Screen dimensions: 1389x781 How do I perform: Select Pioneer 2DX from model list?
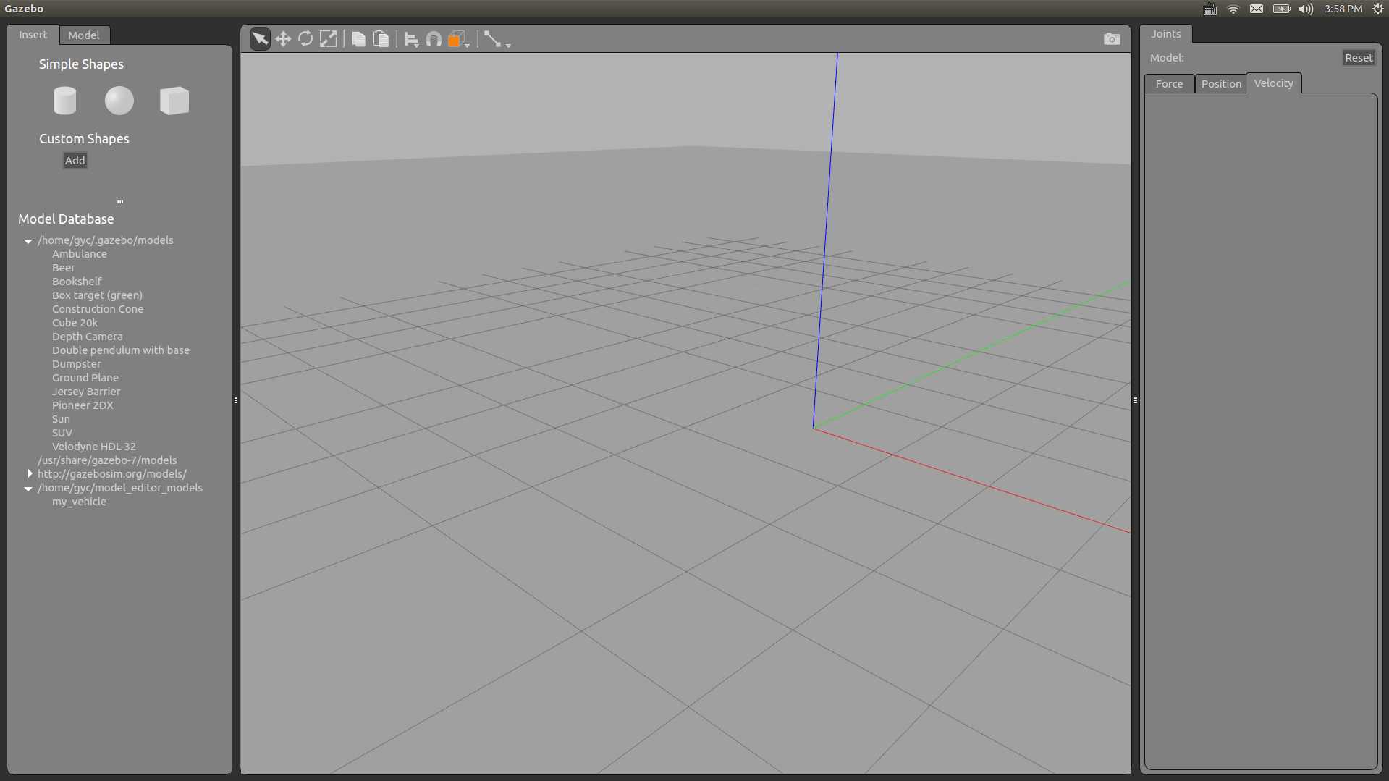click(83, 405)
